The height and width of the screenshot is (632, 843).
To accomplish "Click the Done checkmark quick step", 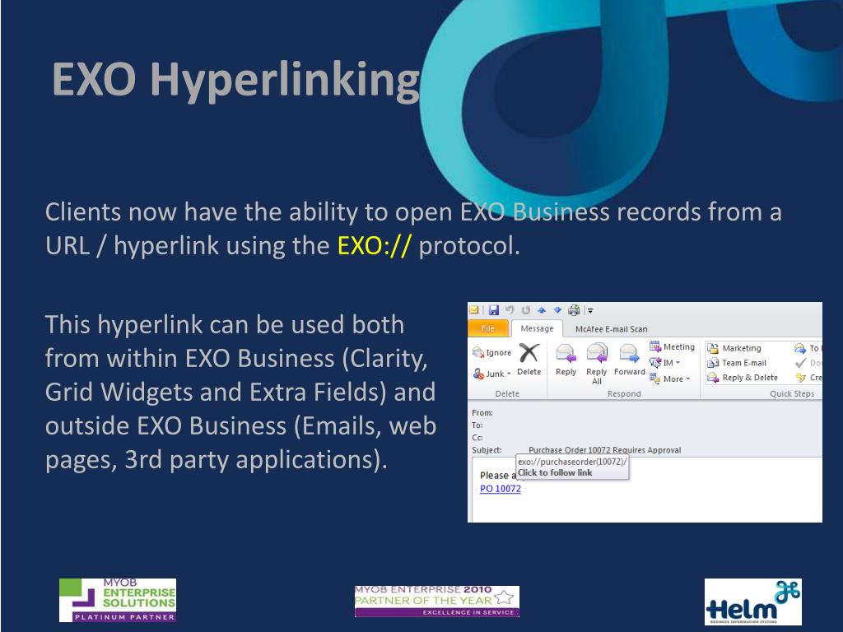I will (x=800, y=363).
